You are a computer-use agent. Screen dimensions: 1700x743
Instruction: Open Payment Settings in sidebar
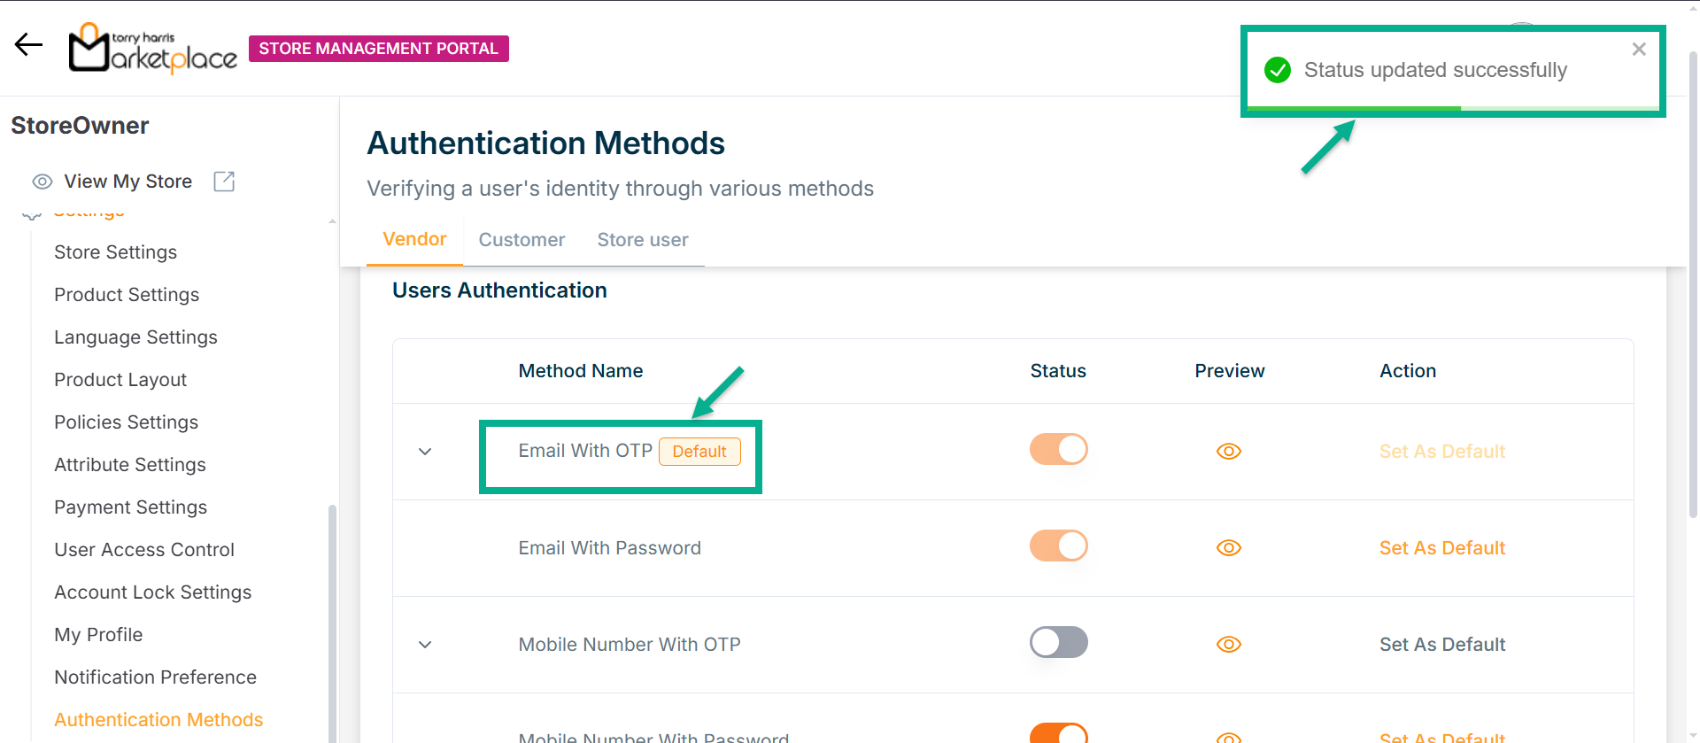pyautogui.click(x=130, y=507)
